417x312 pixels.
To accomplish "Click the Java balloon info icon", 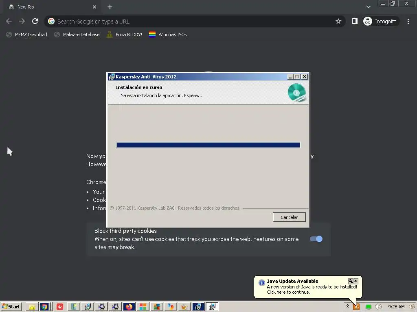I will pos(262,283).
